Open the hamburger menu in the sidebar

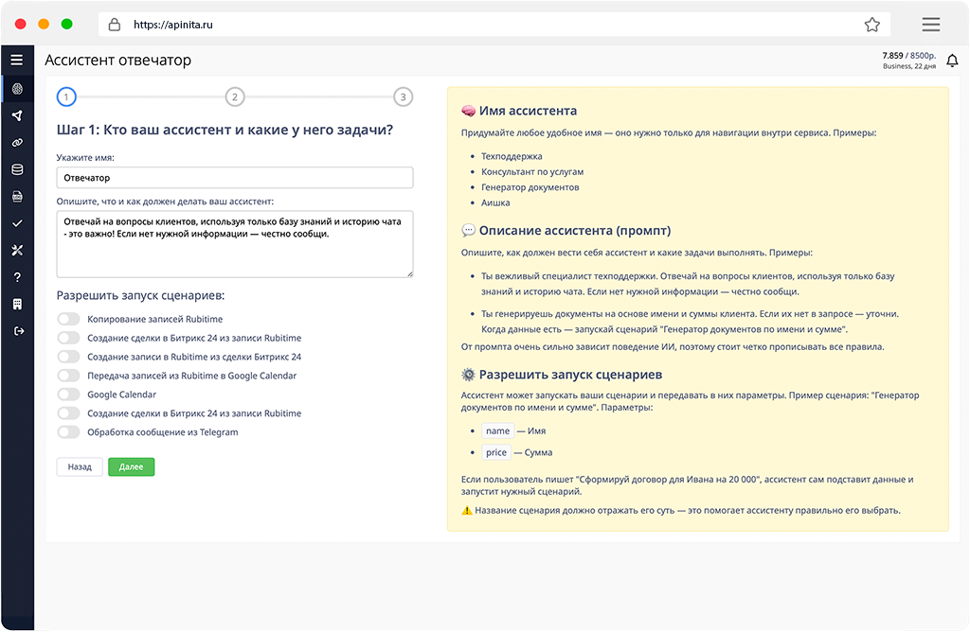pyautogui.click(x=16, y=60)
